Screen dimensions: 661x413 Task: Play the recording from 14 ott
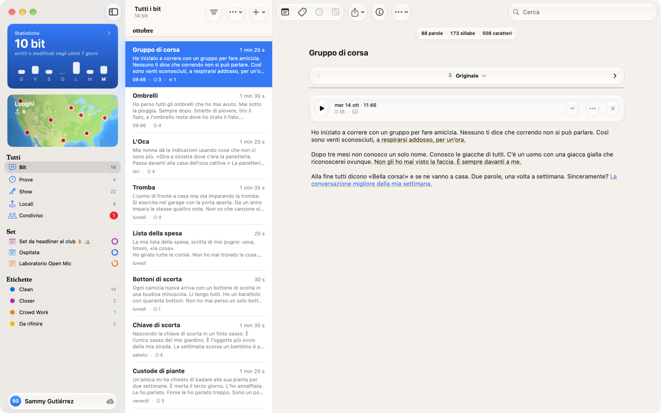tap(322, 108)
